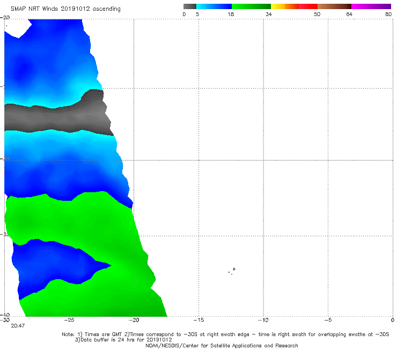This screenshot has height=349, width=397.
Task: Click the 'Data buffer is 24 hrs' note
Action: pos(123,340)
